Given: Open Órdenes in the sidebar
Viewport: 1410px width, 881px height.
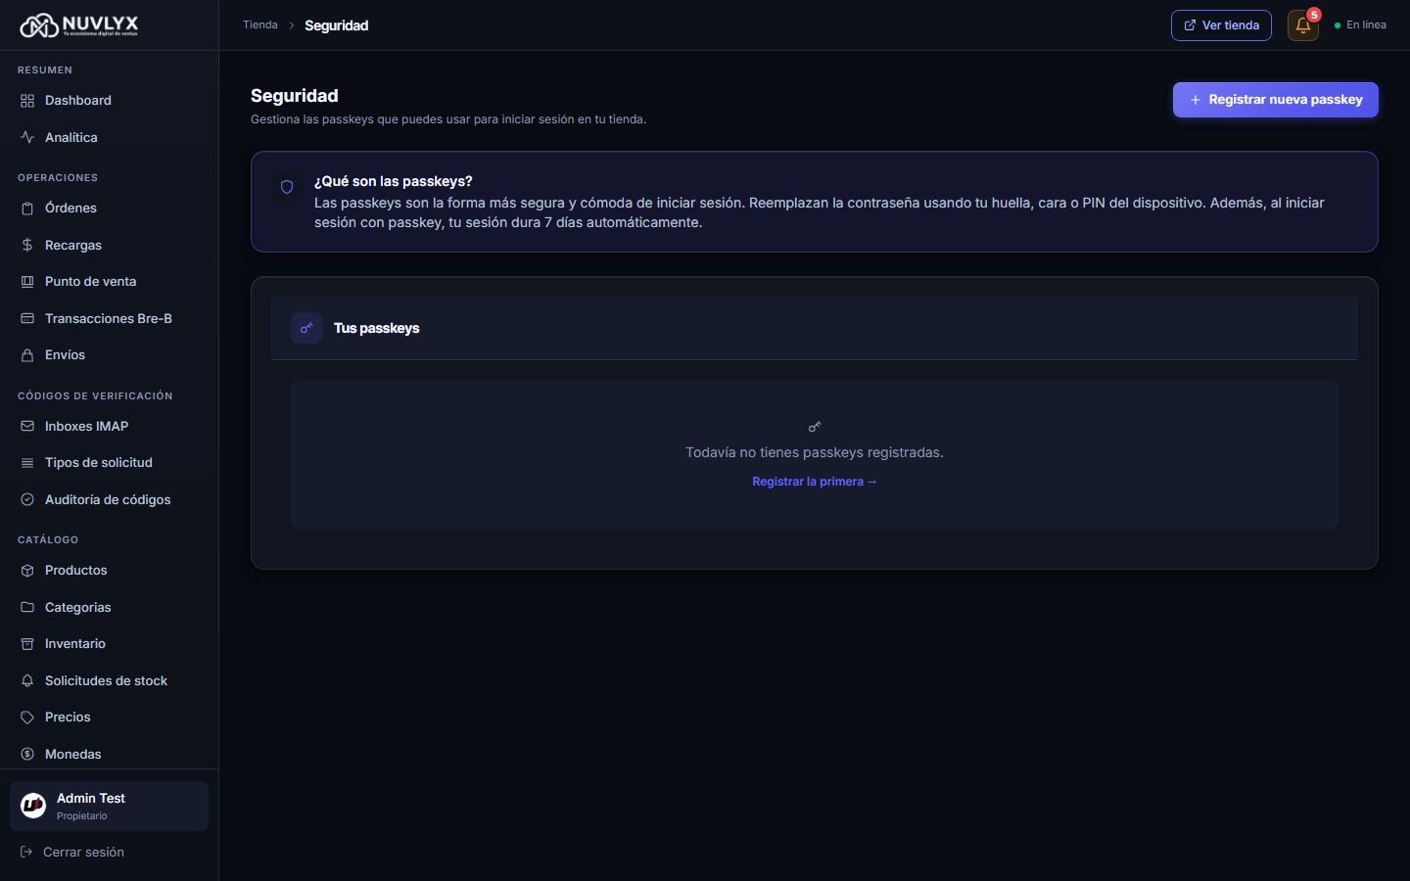Looking at the screenshot, I should [109, 209].
